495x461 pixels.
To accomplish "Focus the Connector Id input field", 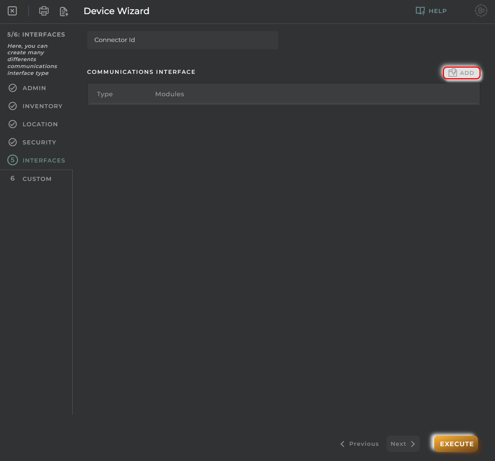I will tap(183, 40).
